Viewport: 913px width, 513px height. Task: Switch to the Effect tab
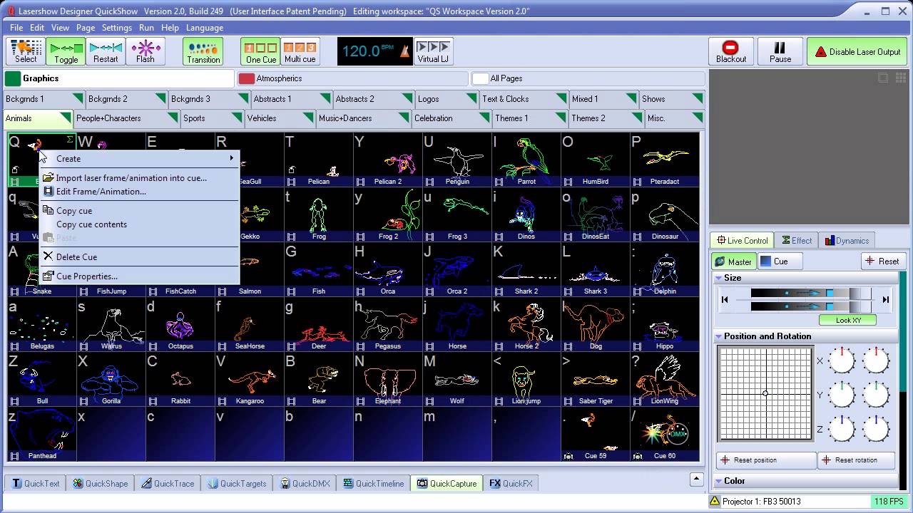pyautogui.click(x=797, y=241)
